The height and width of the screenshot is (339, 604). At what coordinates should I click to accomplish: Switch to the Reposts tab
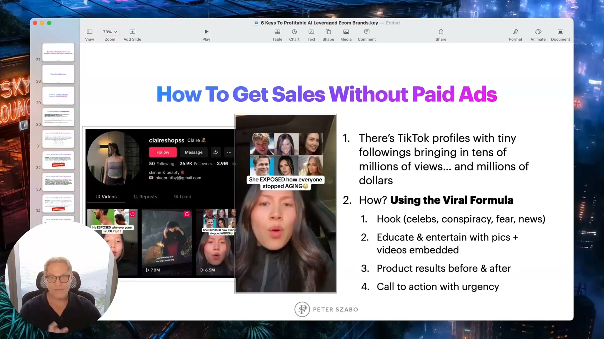click(145, 196)
